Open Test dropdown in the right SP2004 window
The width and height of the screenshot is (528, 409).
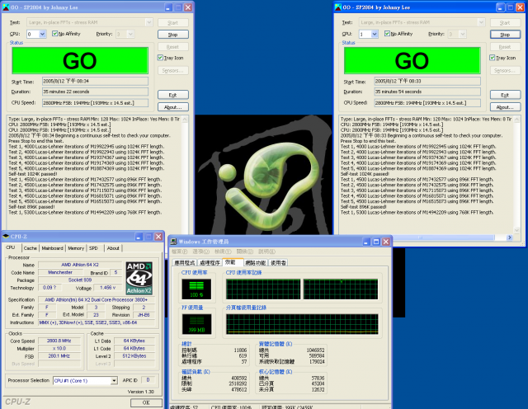pyautogui.click(x=481, y=22)
